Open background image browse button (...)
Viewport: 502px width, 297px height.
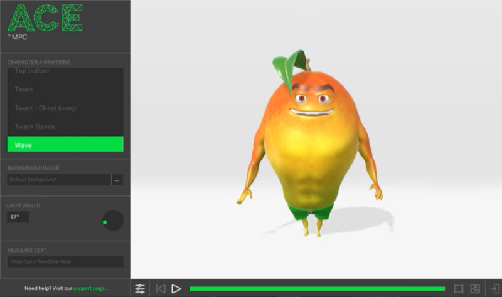tap(117, 180)
